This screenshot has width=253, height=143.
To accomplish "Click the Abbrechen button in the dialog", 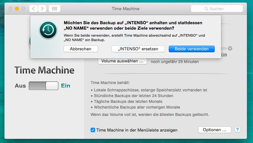I will pyautogui.click(x=81, y=49).
